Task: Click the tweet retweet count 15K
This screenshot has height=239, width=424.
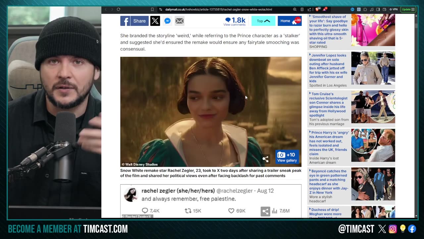Action: pos(193,210)
